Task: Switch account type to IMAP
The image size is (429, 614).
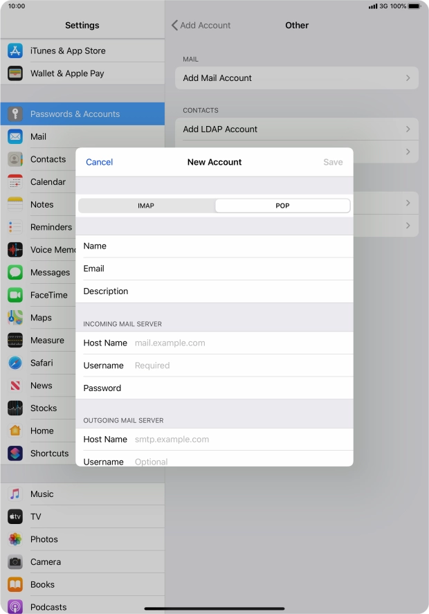Action: click(146, 206)
